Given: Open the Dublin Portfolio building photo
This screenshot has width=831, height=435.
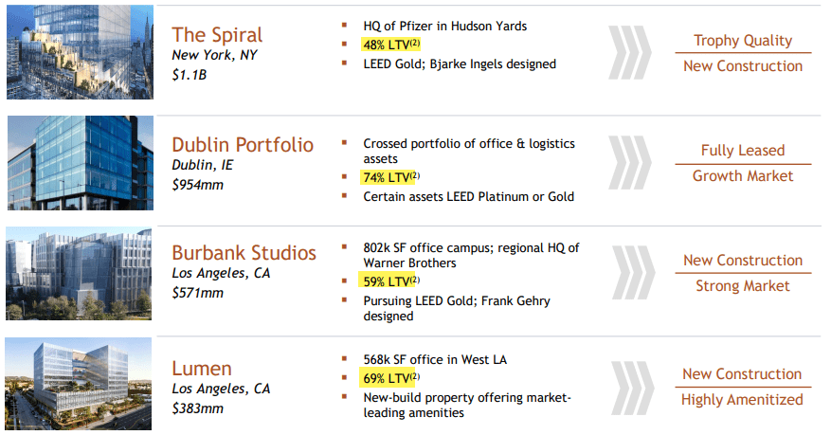Looking at the screenshot, I should [x=81, y=163].
